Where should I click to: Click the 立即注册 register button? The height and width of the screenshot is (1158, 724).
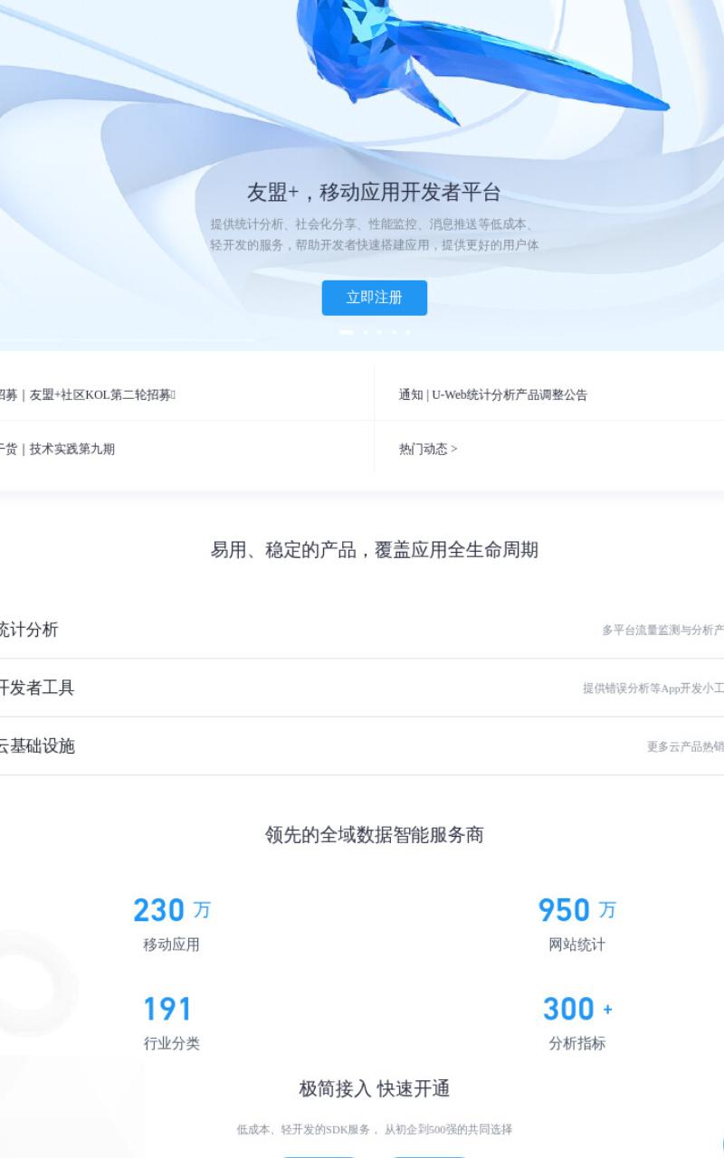point(374,298)
